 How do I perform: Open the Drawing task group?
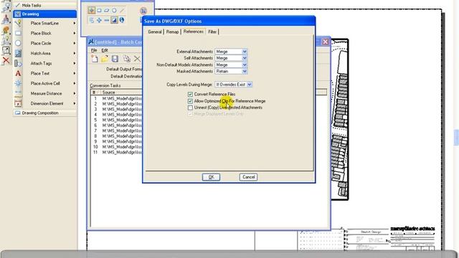[x=44, y=14]
